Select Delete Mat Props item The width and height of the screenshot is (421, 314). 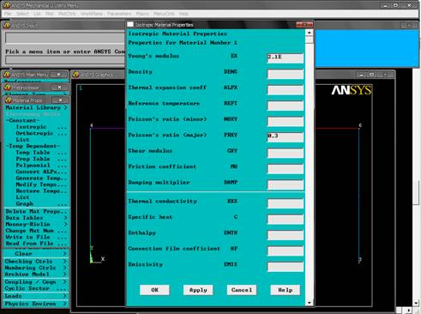(x=36, y=211)
